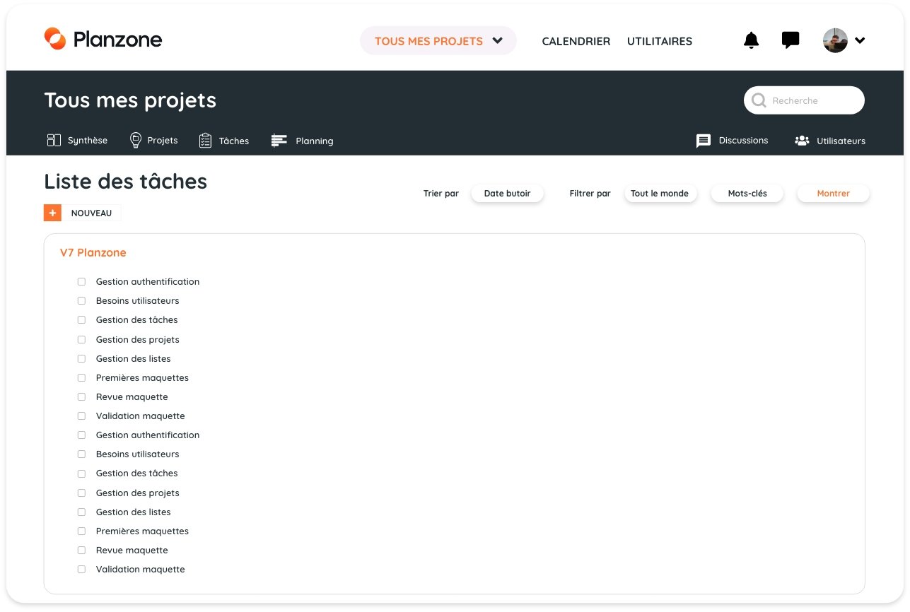Check the first Gestion des listes checkbox
910x612 pixels.
click(81, 358)
